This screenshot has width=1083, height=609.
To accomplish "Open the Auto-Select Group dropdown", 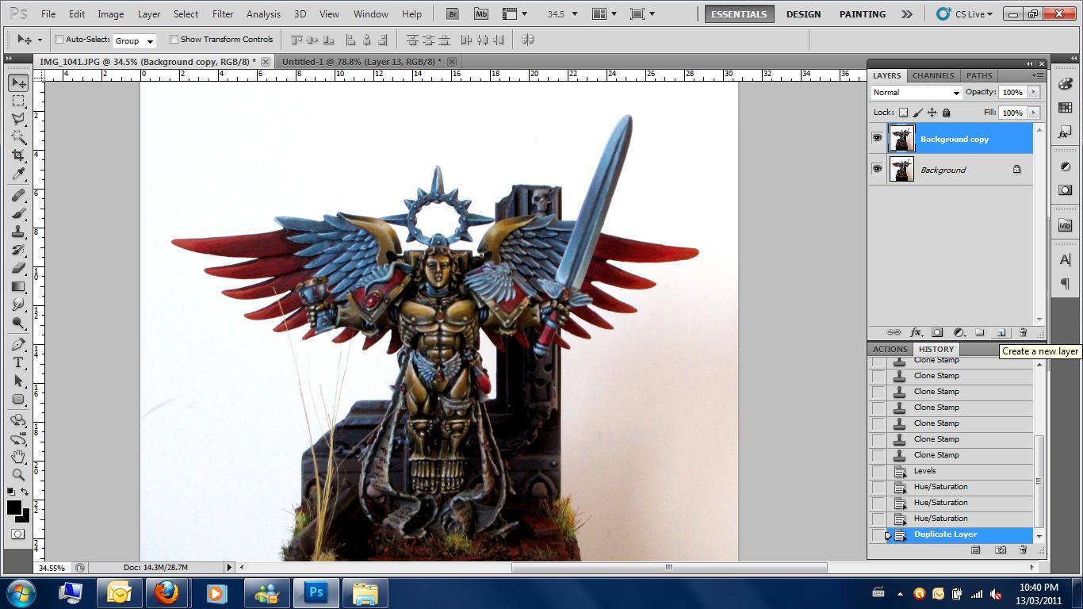I will pos(135,40).
